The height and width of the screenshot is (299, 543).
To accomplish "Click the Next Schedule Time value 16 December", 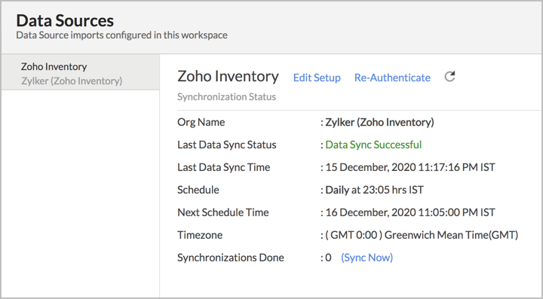I will tap(410, 212).
